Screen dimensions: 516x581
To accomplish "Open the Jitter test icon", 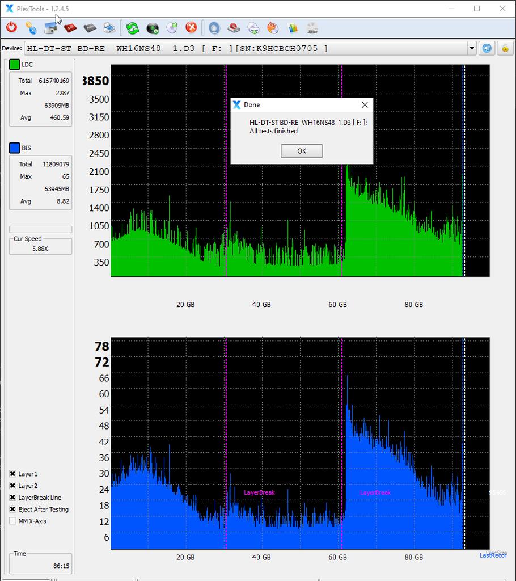I will (312, 28).
